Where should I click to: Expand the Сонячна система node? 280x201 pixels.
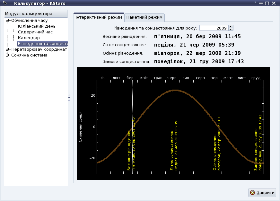(7, 55)
